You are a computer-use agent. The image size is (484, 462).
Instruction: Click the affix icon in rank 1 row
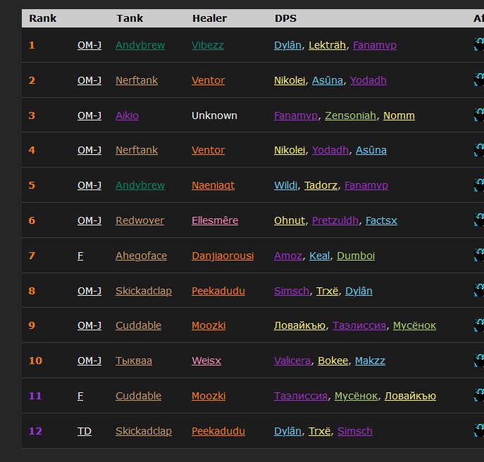(479, 44)
